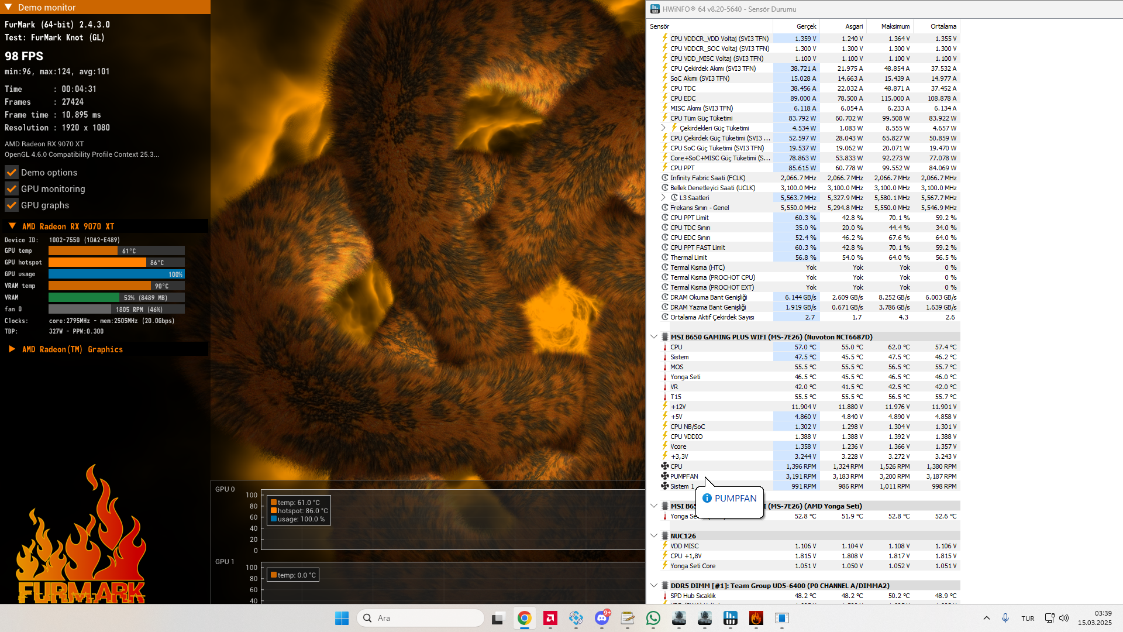The width and height of the screenshot is (1123, 632).
Task: Collapse the MSI B650 GAMING PLUS WIFI Nuvoton group
Action: [654, 337]
